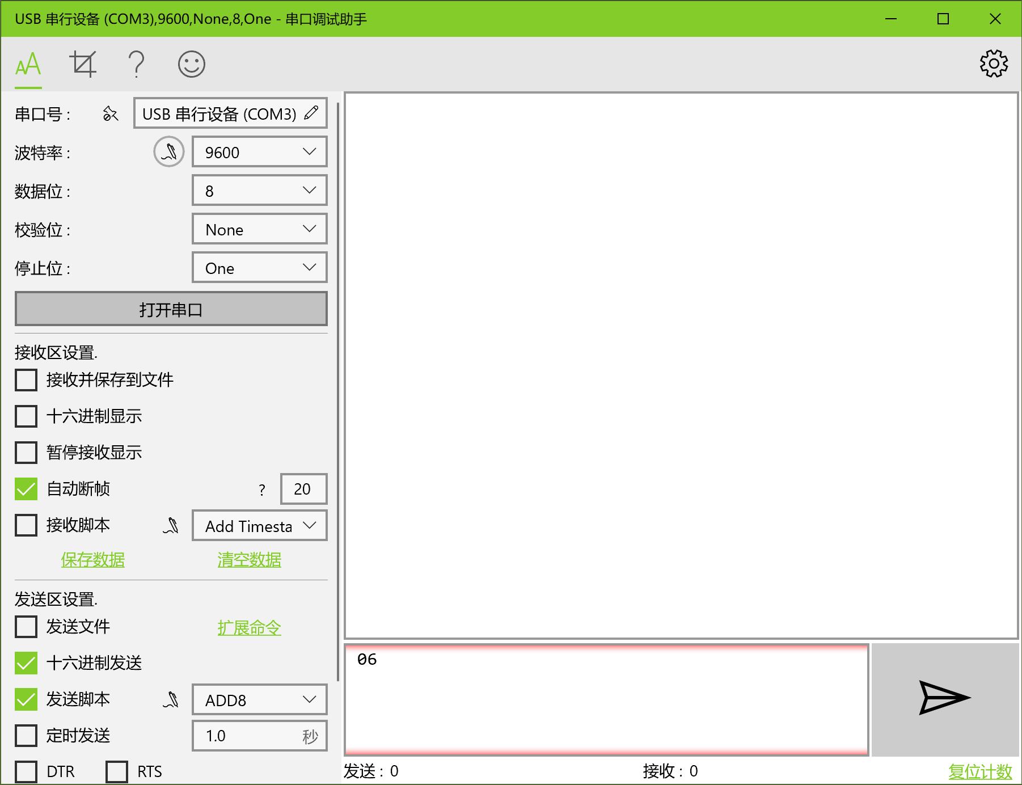Click the send arrow button

[945, 699]
